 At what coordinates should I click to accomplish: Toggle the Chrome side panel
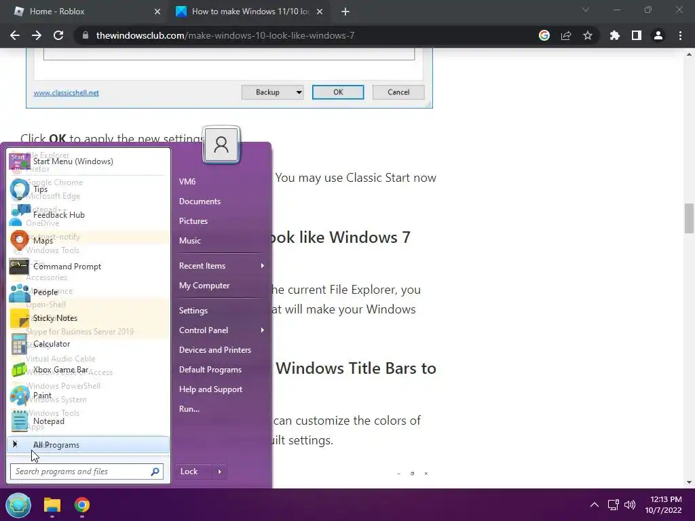click(x=637, y=35)
